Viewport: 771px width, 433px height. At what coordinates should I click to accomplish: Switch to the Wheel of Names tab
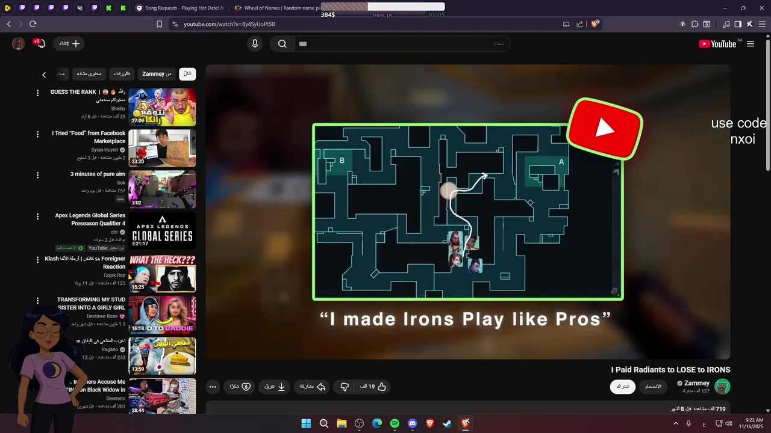pos(278,8)
